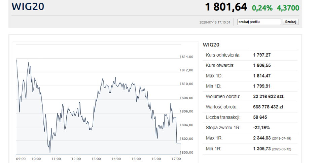Click the WIG20 statistics table heading
Image resolution: width=319 pixels, height=163 pixels.
pyautogui.click(x=211, y=45)
